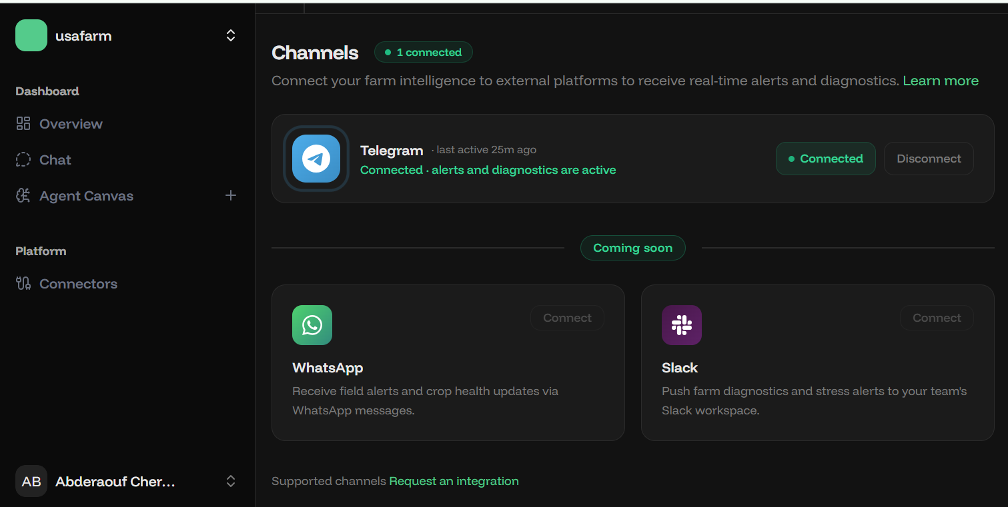Expand the Abderaouf user account menu chevrons
Image resolution: width=1008 pixels, height=507 pixels.
(231, 481)
